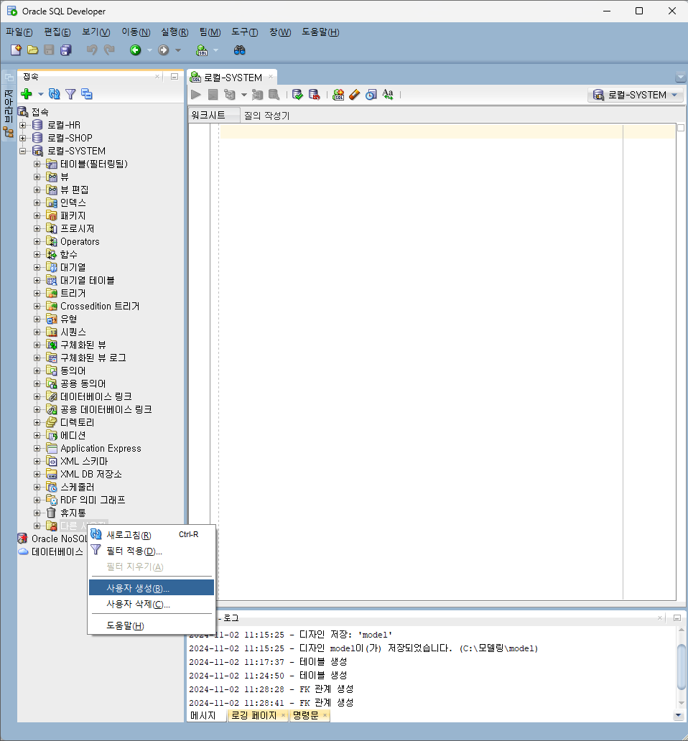688x741 pixels.
Task: Open dropdown arrow next to New Connection plus
Action: point(41,94)
